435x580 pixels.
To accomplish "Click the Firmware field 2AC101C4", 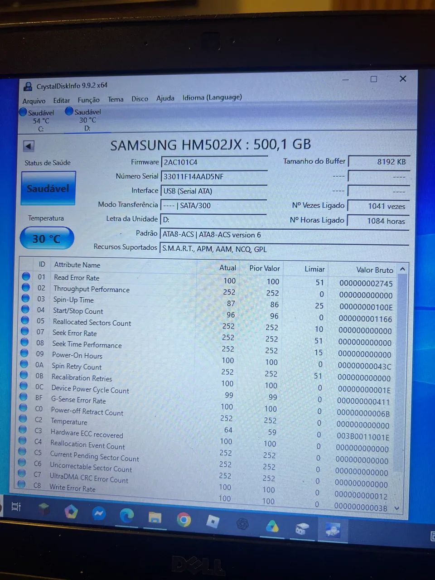I will tap(214, 162).
